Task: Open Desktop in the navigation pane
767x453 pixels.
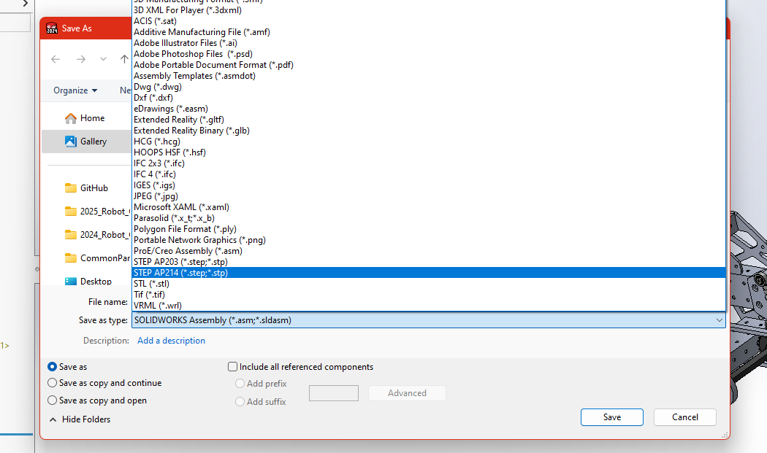Action: [96, 282]
